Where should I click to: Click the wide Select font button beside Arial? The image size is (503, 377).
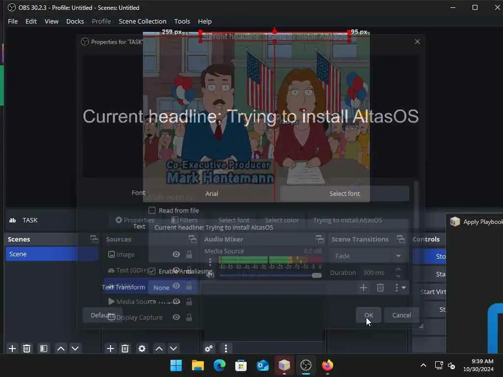(x=345, y=193)
